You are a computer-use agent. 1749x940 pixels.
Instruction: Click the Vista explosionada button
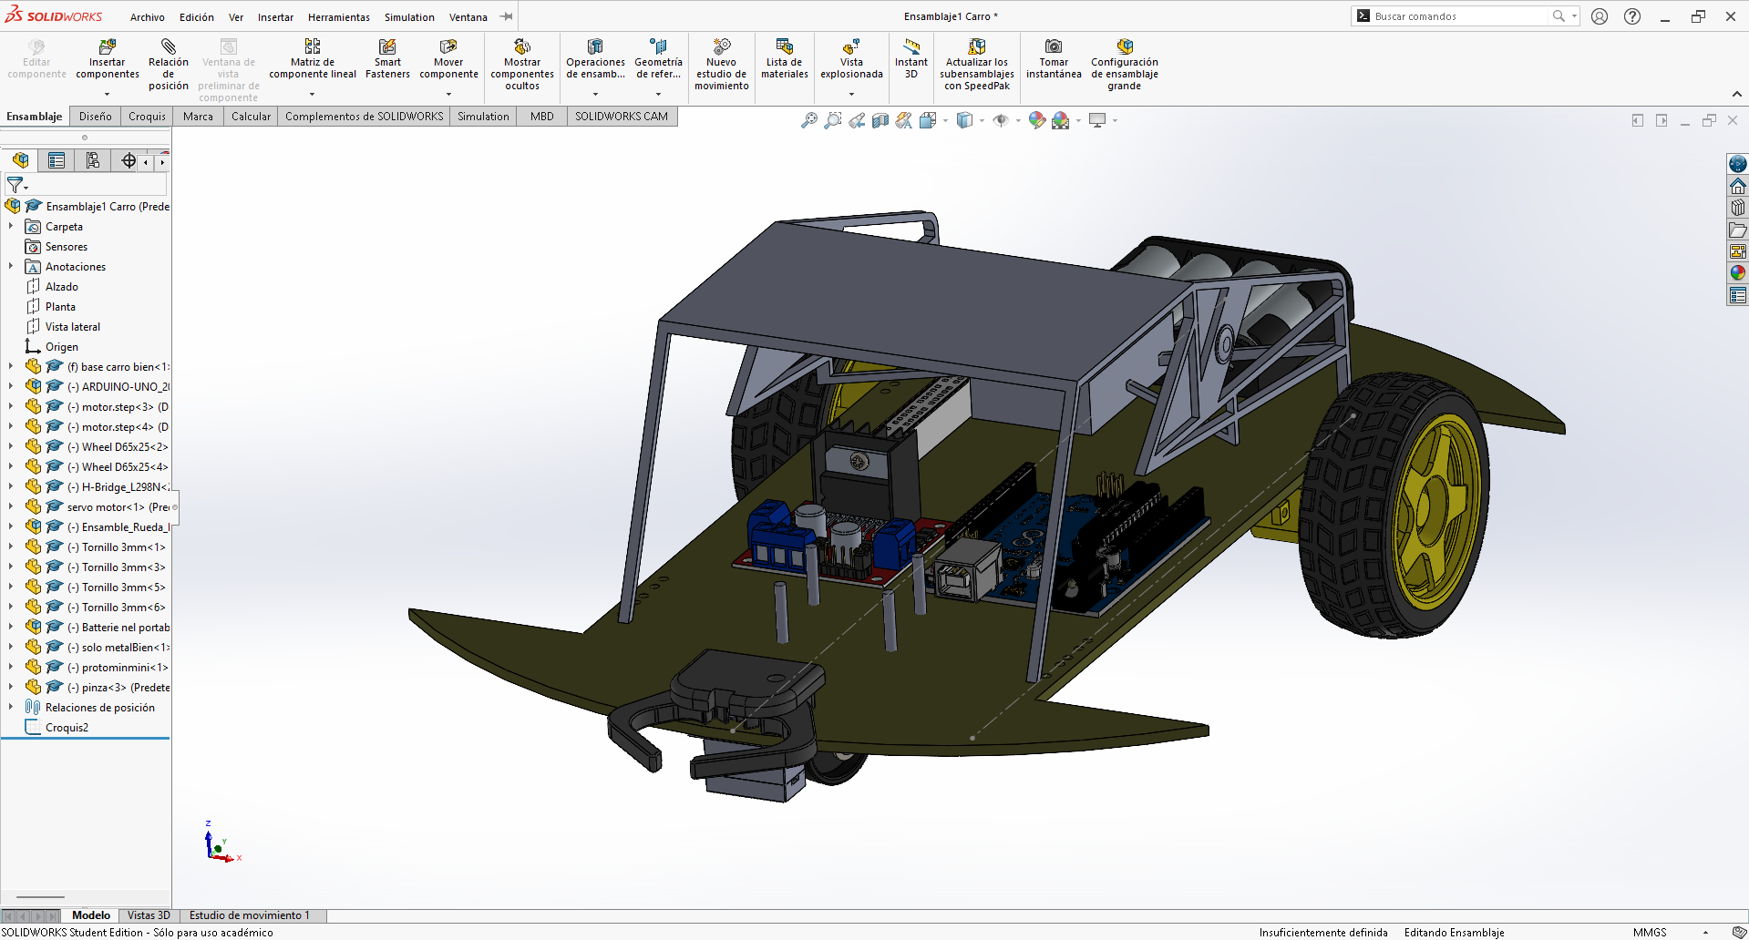pyautogui.click(x=850, y=61)
